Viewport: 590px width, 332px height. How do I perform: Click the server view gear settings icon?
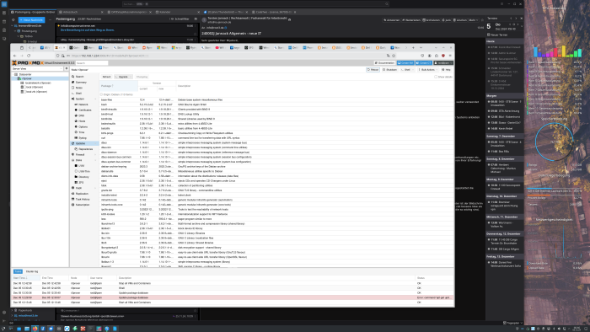(67, 69)
